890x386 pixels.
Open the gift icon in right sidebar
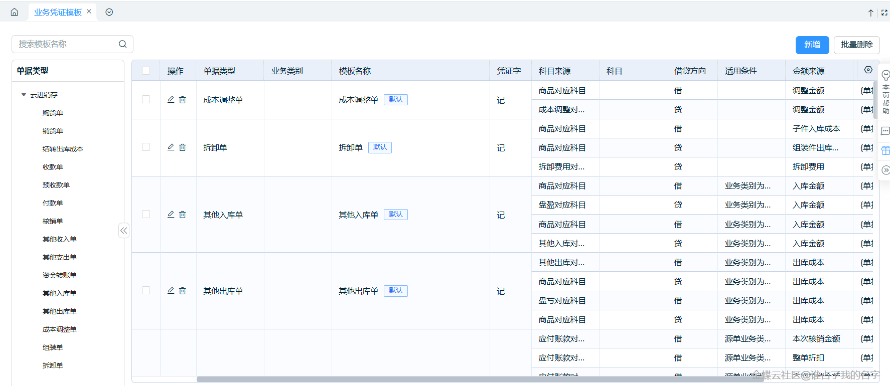tap(885, 150)
